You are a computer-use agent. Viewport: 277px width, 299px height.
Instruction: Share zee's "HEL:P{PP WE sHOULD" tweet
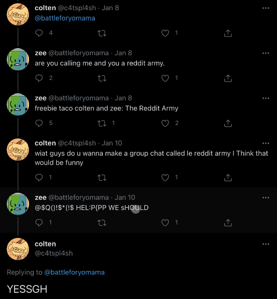[x=228, y=223]
